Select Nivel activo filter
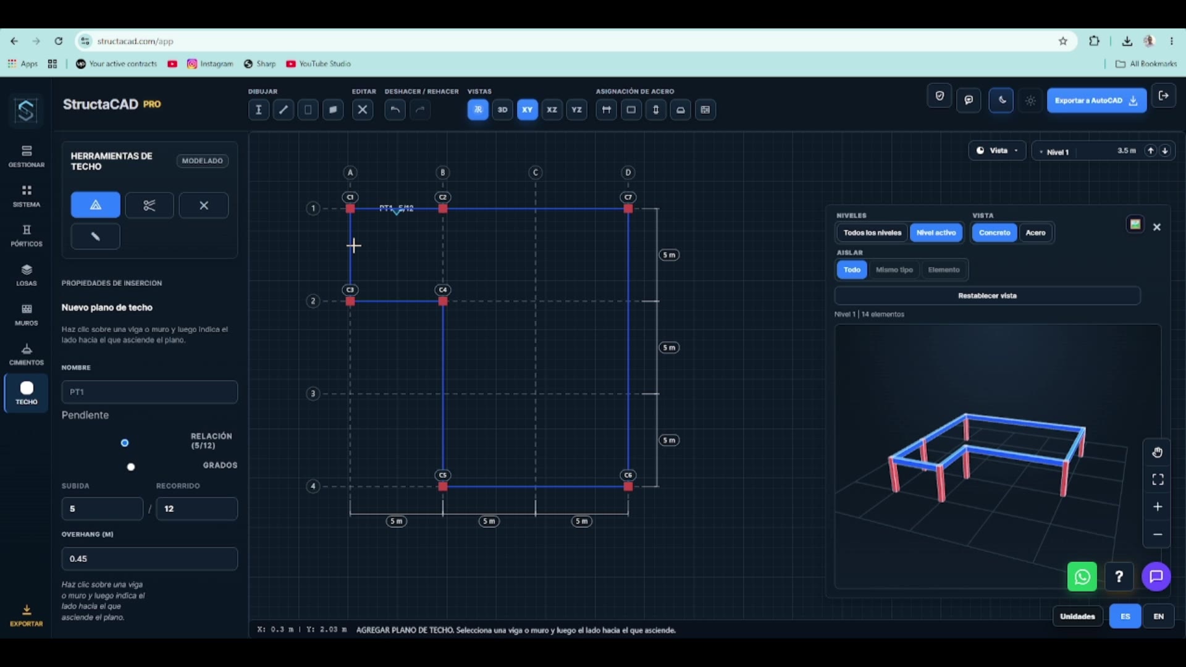Screen dimensions: 1186x667 click(x=936, y=233)
